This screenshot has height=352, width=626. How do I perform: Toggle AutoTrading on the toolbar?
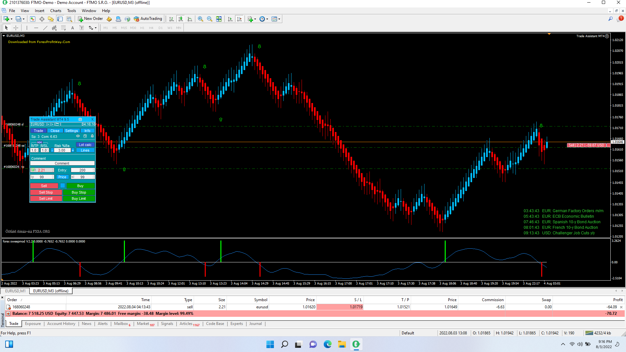click(148, 19)
